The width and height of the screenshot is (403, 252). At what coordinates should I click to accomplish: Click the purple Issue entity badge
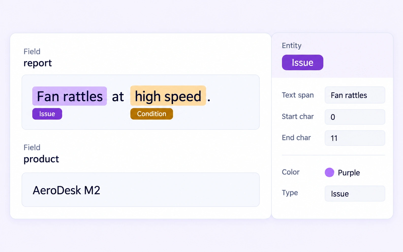[302, 62]
